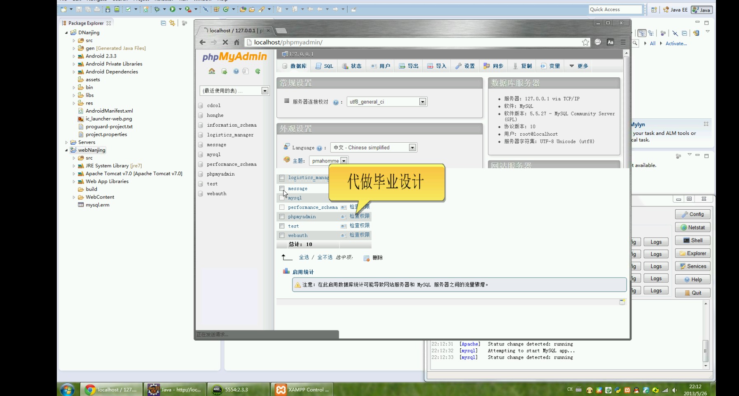739x396 pixels.
Task: Switch to Chrome in the taskbar
Action: (111, 389)
